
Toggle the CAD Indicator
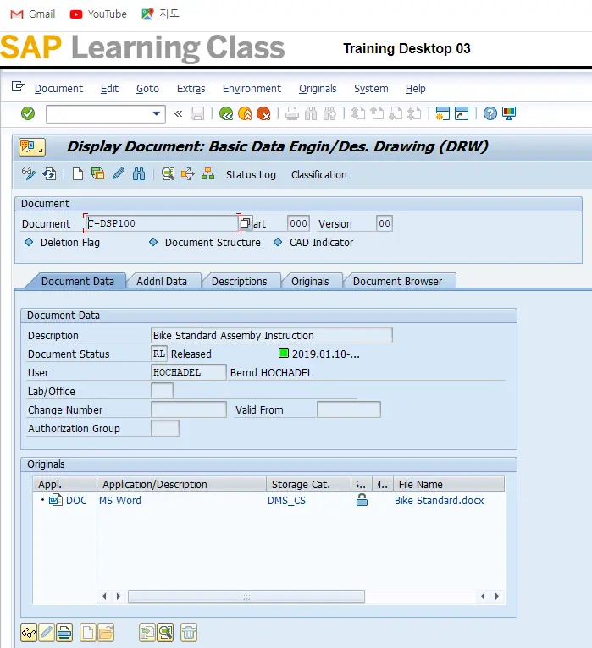(278, 242)
